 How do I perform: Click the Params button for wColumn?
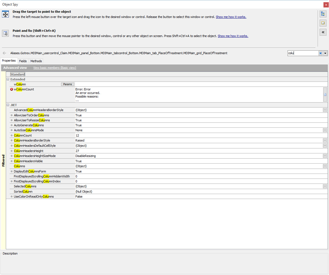pyautogui.click(x=68, y=84)
